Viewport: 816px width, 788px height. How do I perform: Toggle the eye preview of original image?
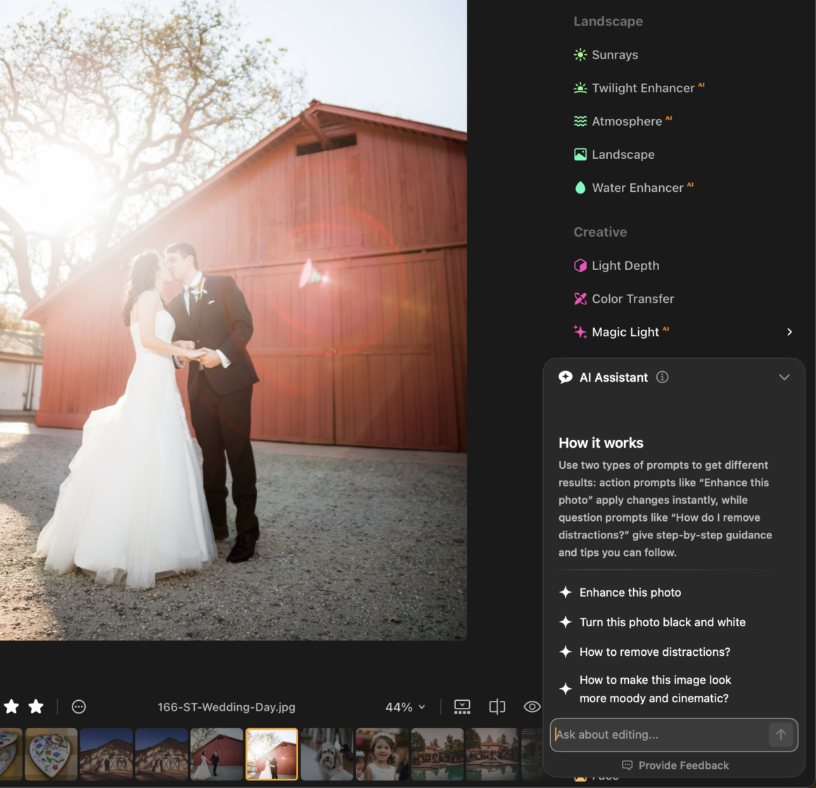pos(532,707)
